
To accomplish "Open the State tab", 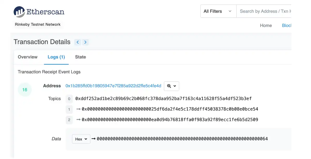I will tap(80, 57).
